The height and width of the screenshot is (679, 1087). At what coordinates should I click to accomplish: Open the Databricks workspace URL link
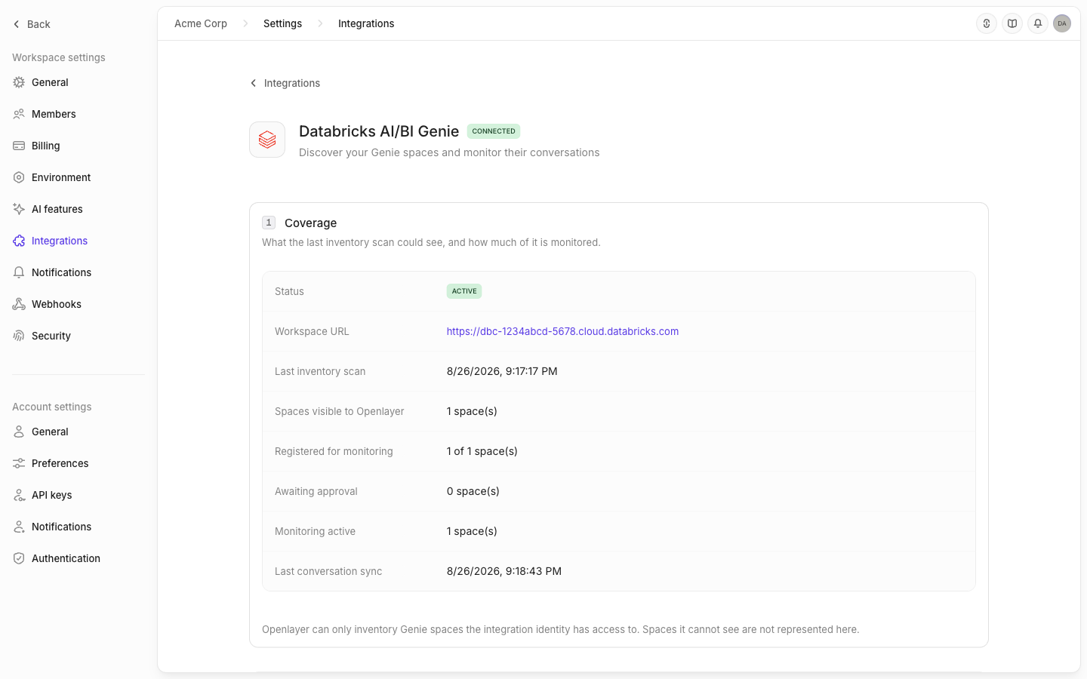562,331
